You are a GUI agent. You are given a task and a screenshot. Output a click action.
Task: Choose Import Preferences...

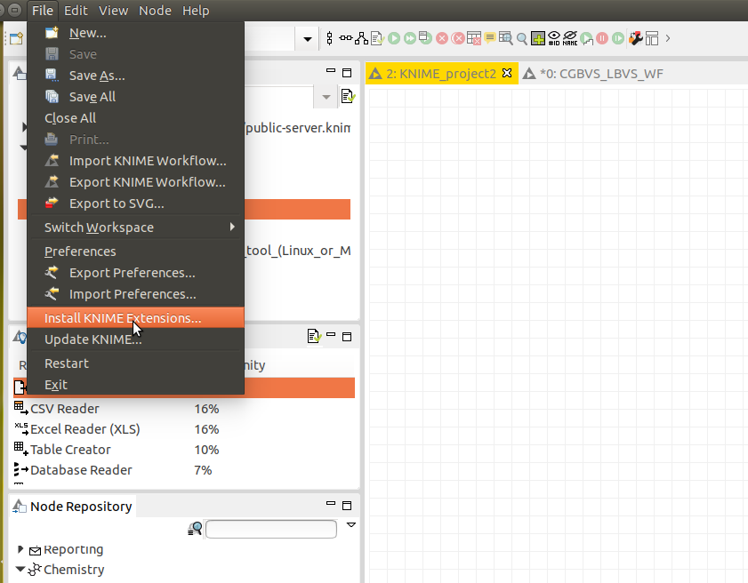(136, 294)
